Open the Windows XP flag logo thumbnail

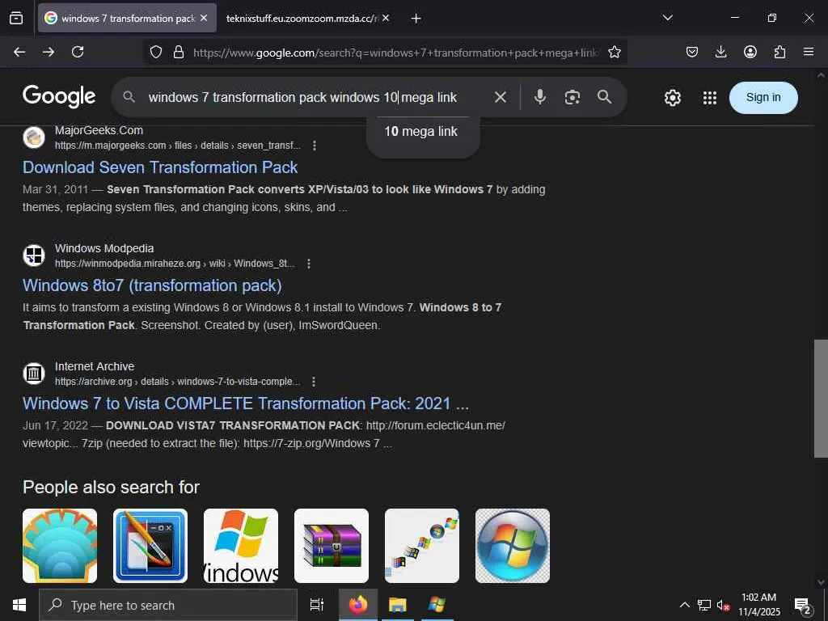tap(241, 546)
